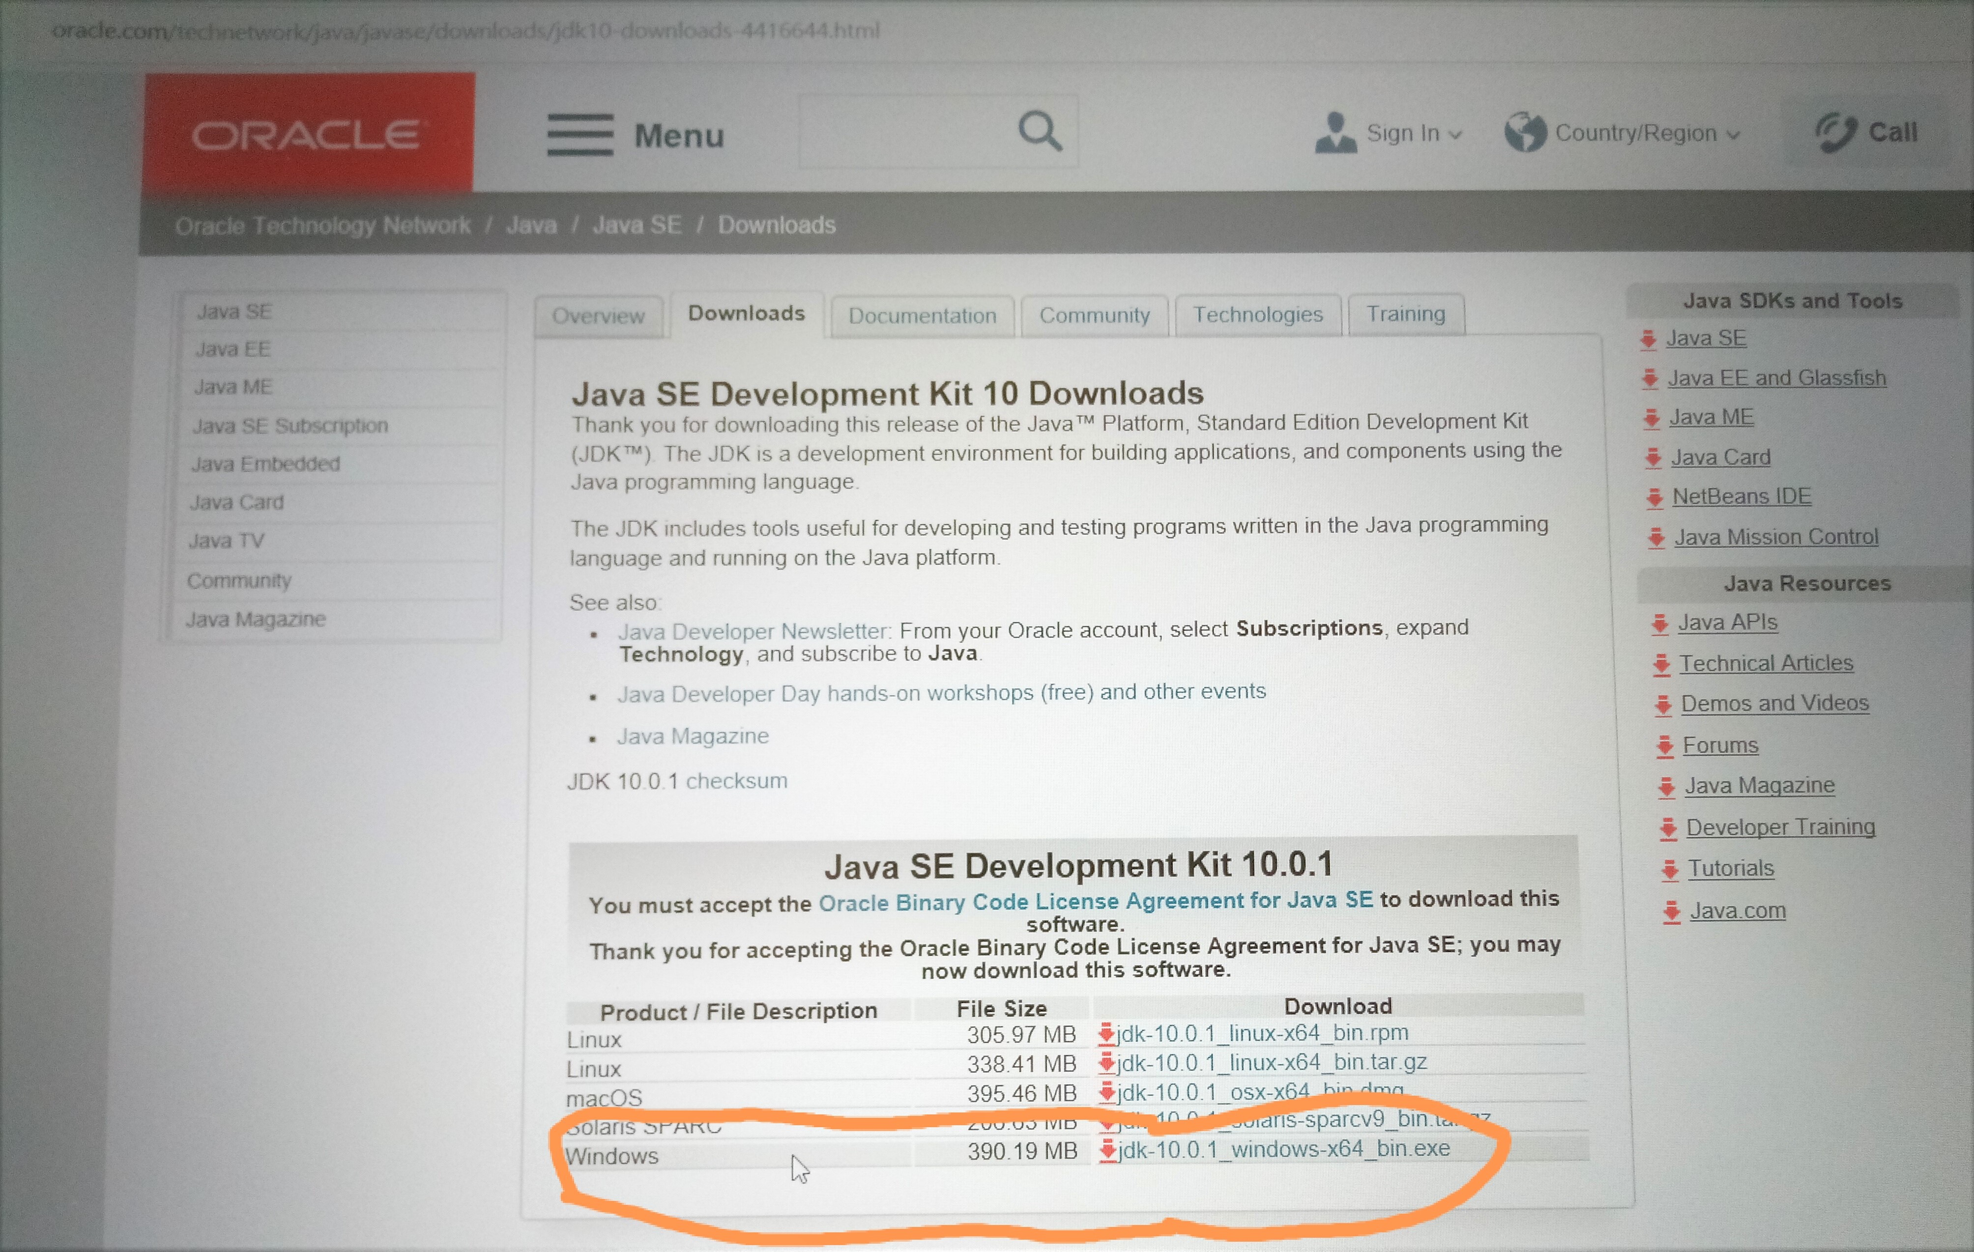Viewport: 1974px width, 1252px height.
Task: Open Oracle Binary Code License Agreement link
Action: (x=1095, y=901)
